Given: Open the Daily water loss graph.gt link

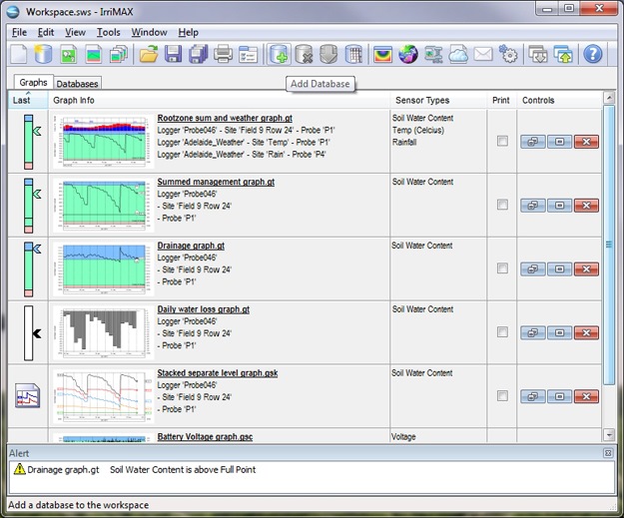Looking at the screenshot, I should click(x=204, y=309).
